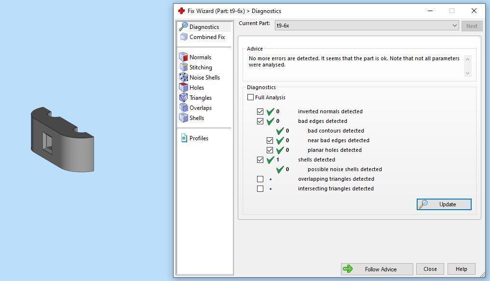Click the possible noise shells detected label
Image resolution: width=490 pixels, height=281 pixels.
(x=345, y=169)
